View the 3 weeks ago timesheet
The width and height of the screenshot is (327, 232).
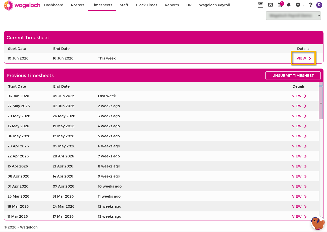tap(299, 116)
